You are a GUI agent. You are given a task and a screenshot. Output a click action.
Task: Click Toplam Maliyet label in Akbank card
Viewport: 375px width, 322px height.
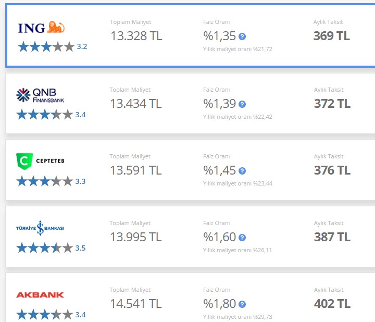pos(130,290)
